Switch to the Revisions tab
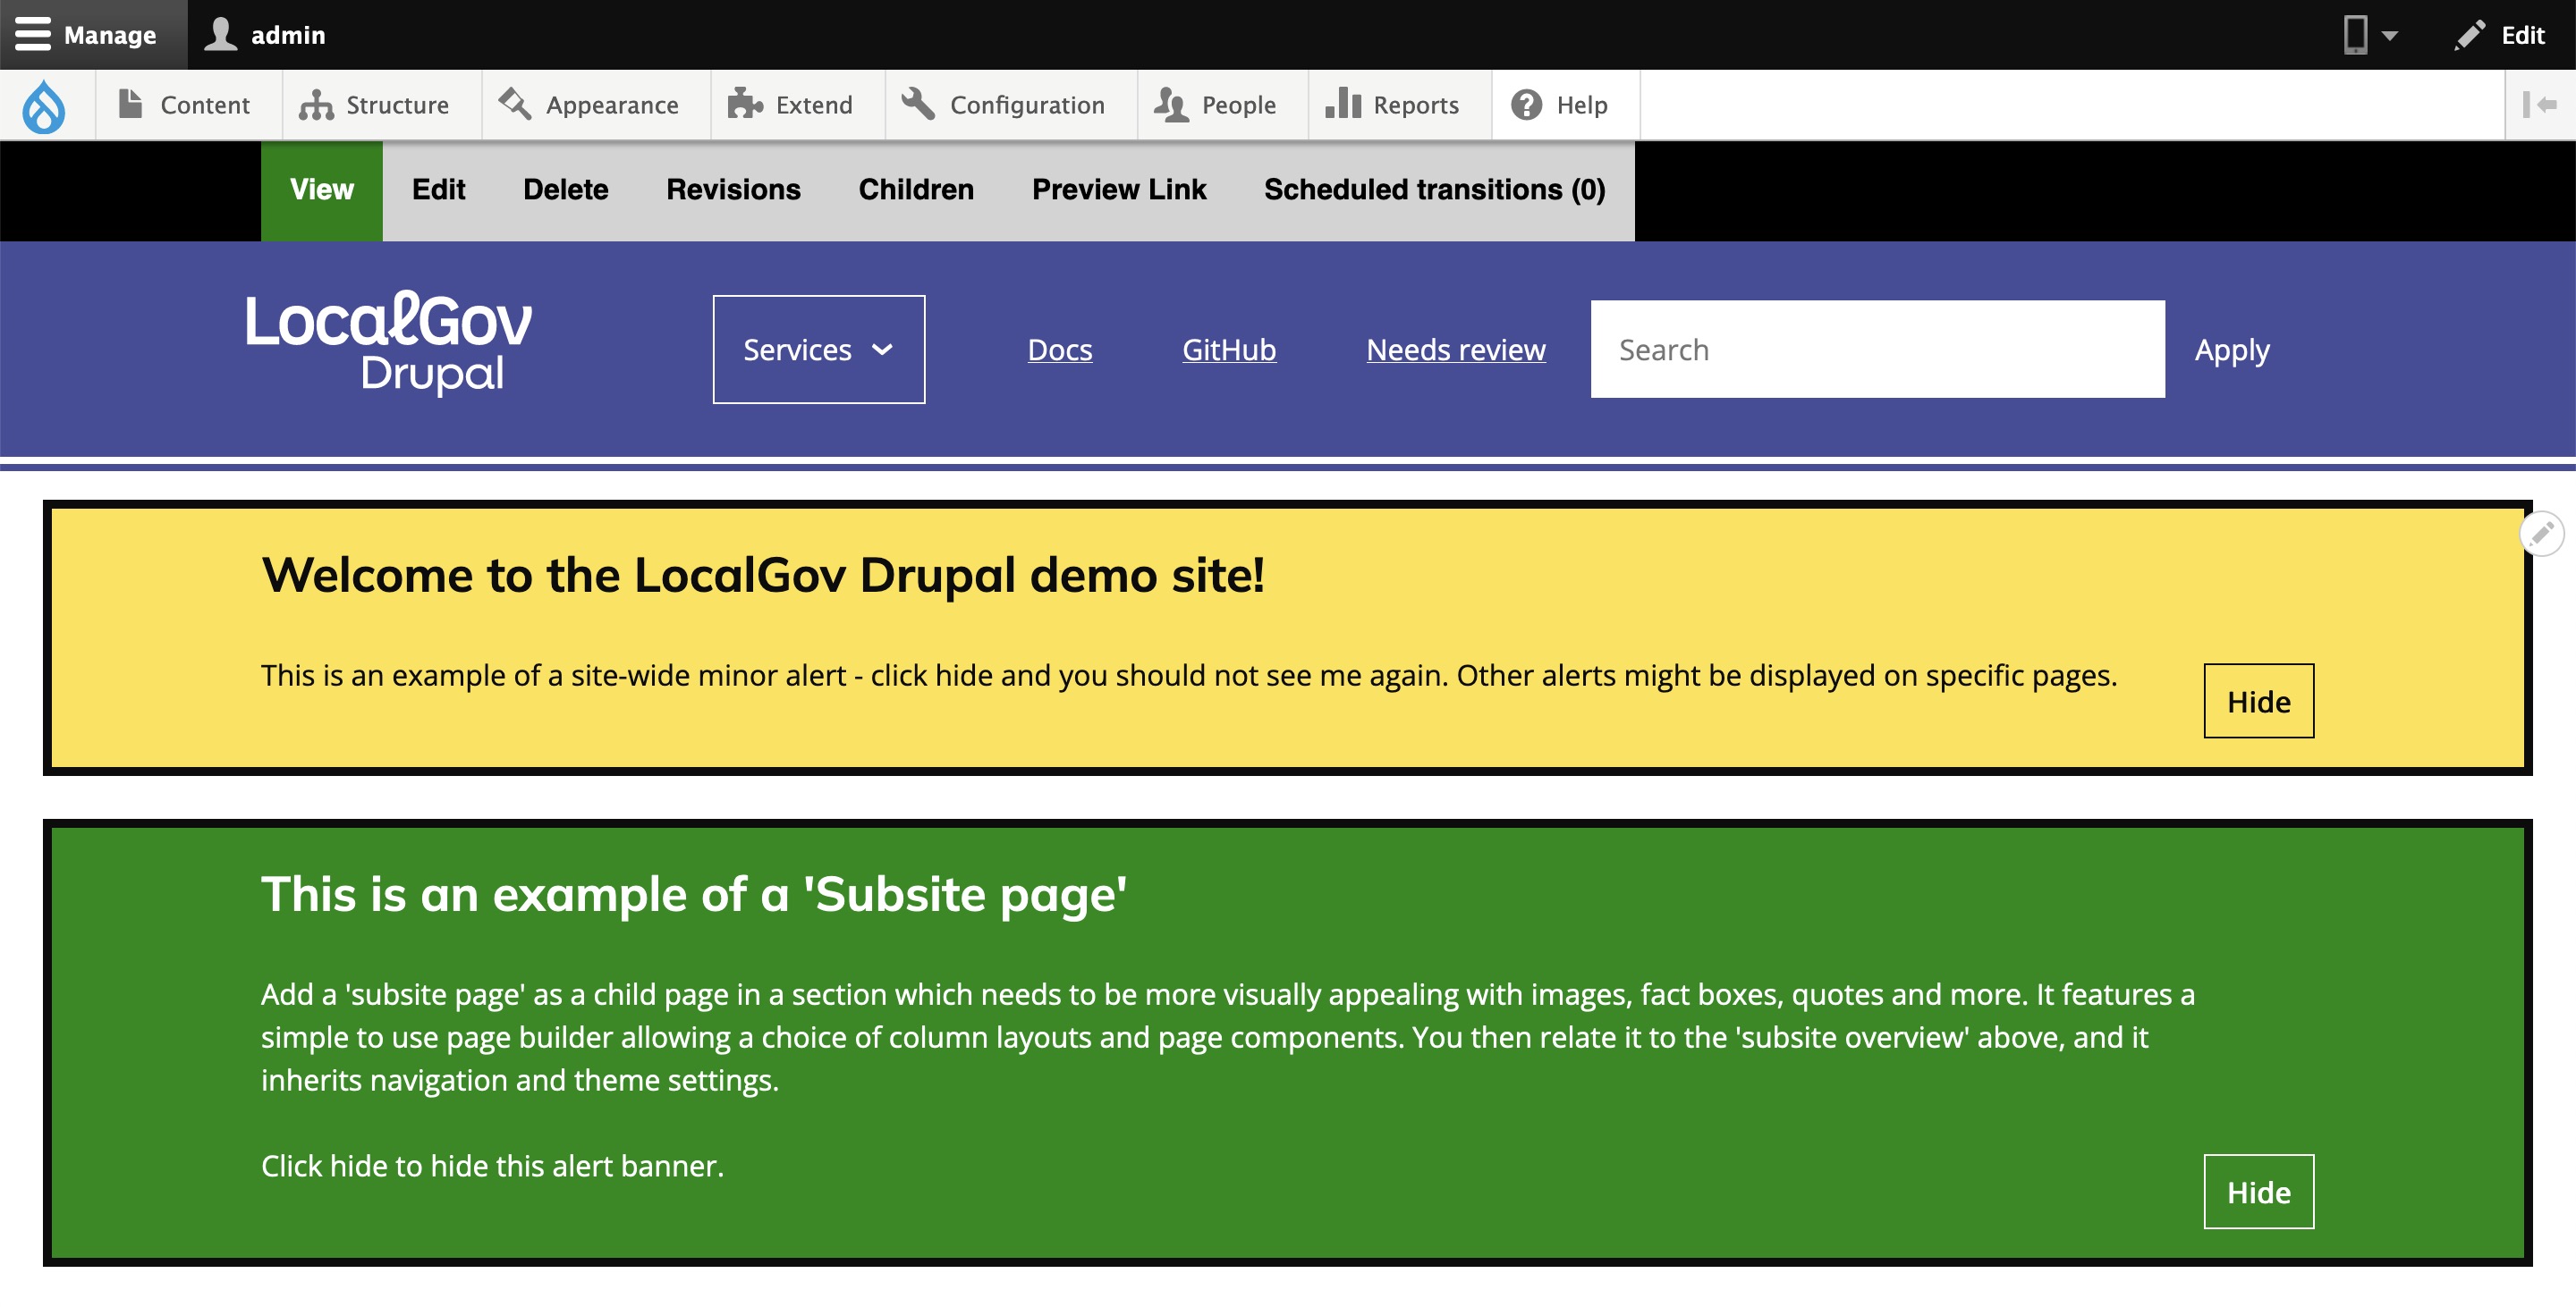This screenshot has height=1307, width=2576. [733, 190]
